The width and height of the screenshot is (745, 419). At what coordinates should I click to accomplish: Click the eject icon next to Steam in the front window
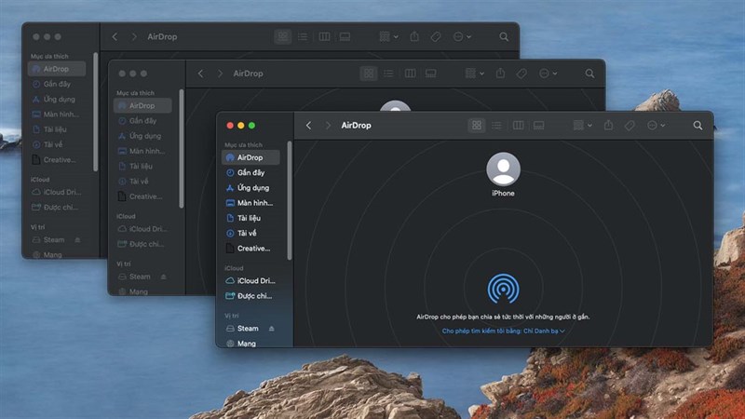click(x=272, y=329)
